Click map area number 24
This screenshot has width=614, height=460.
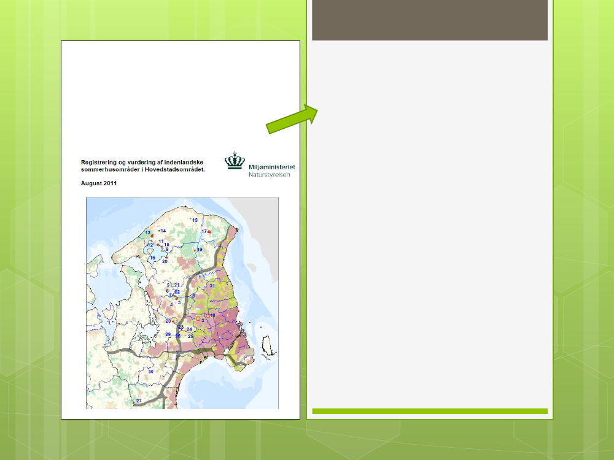[x=190, y=329]
